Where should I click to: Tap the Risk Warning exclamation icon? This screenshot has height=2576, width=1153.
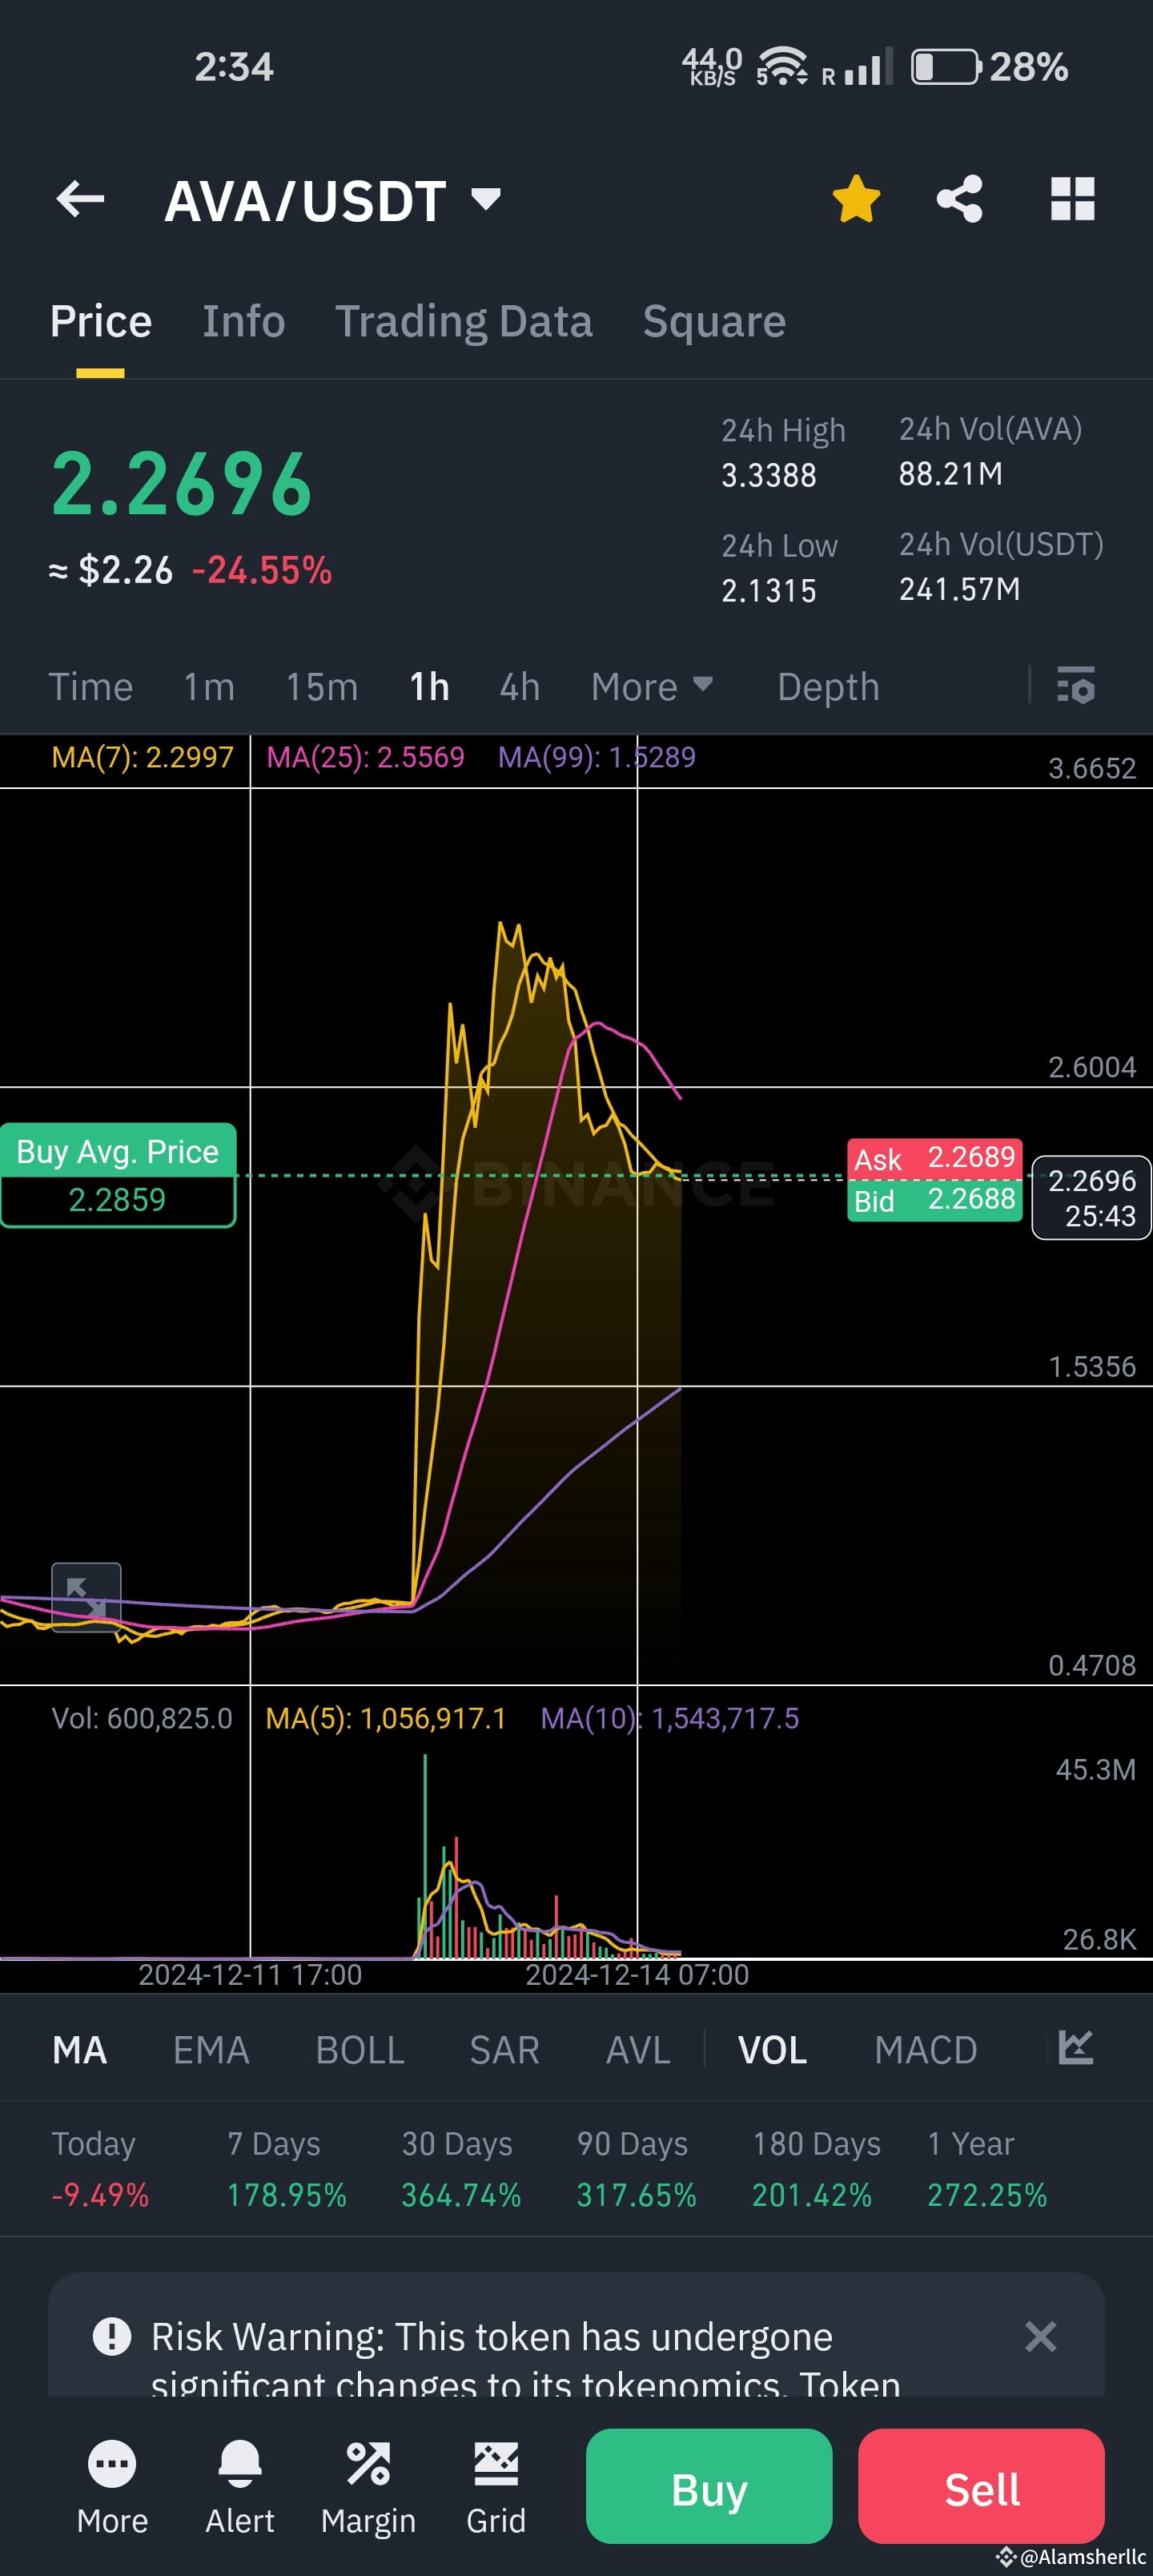click(112, 2337)
